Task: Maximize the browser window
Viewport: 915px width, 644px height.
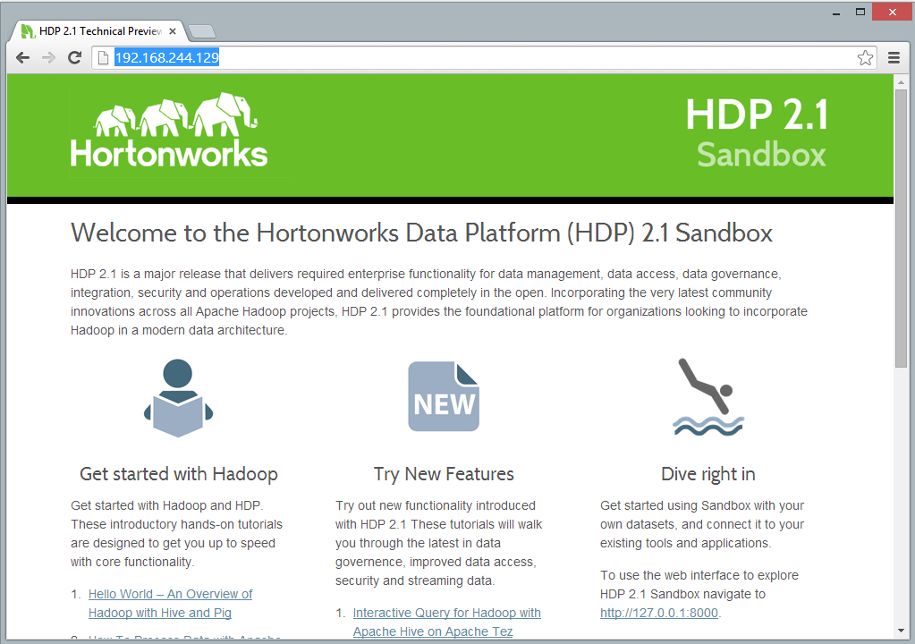Action: point(860,12)
